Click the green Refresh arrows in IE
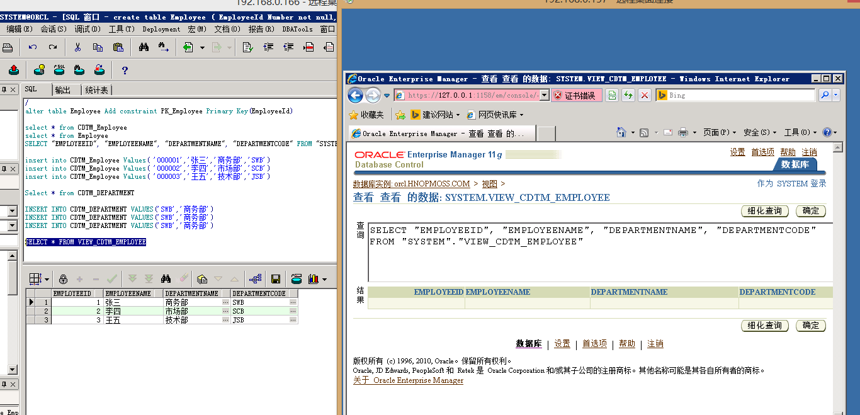Screen dimensions: 860x415 pyautogui.click(x=628, y=95)
